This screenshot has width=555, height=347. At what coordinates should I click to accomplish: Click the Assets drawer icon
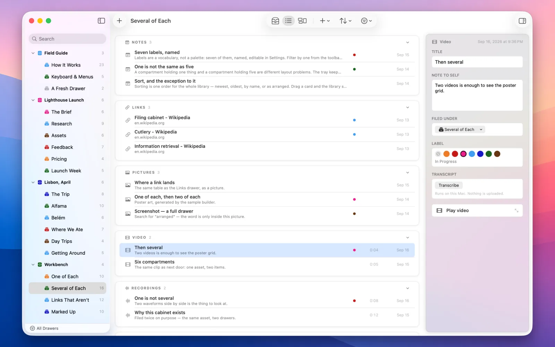47,135
